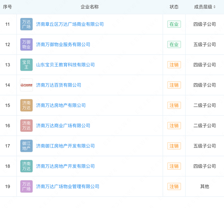Click 在业 status tag in row 11

point(174,24)
